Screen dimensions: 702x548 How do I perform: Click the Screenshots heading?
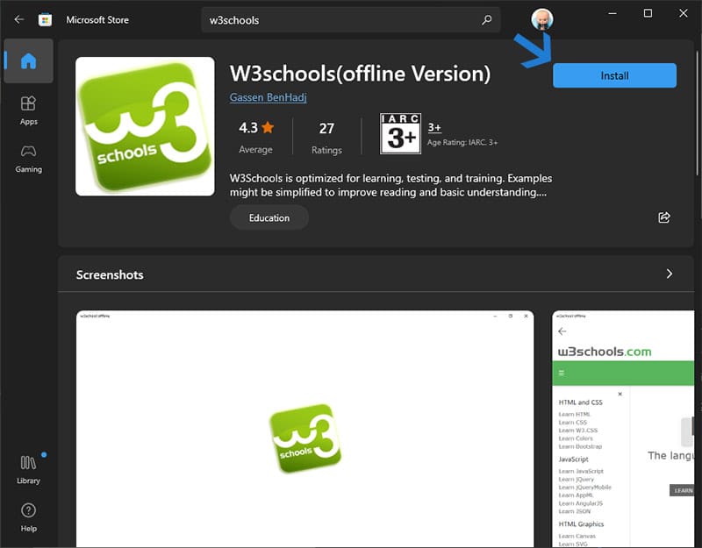tap(110, 274)
